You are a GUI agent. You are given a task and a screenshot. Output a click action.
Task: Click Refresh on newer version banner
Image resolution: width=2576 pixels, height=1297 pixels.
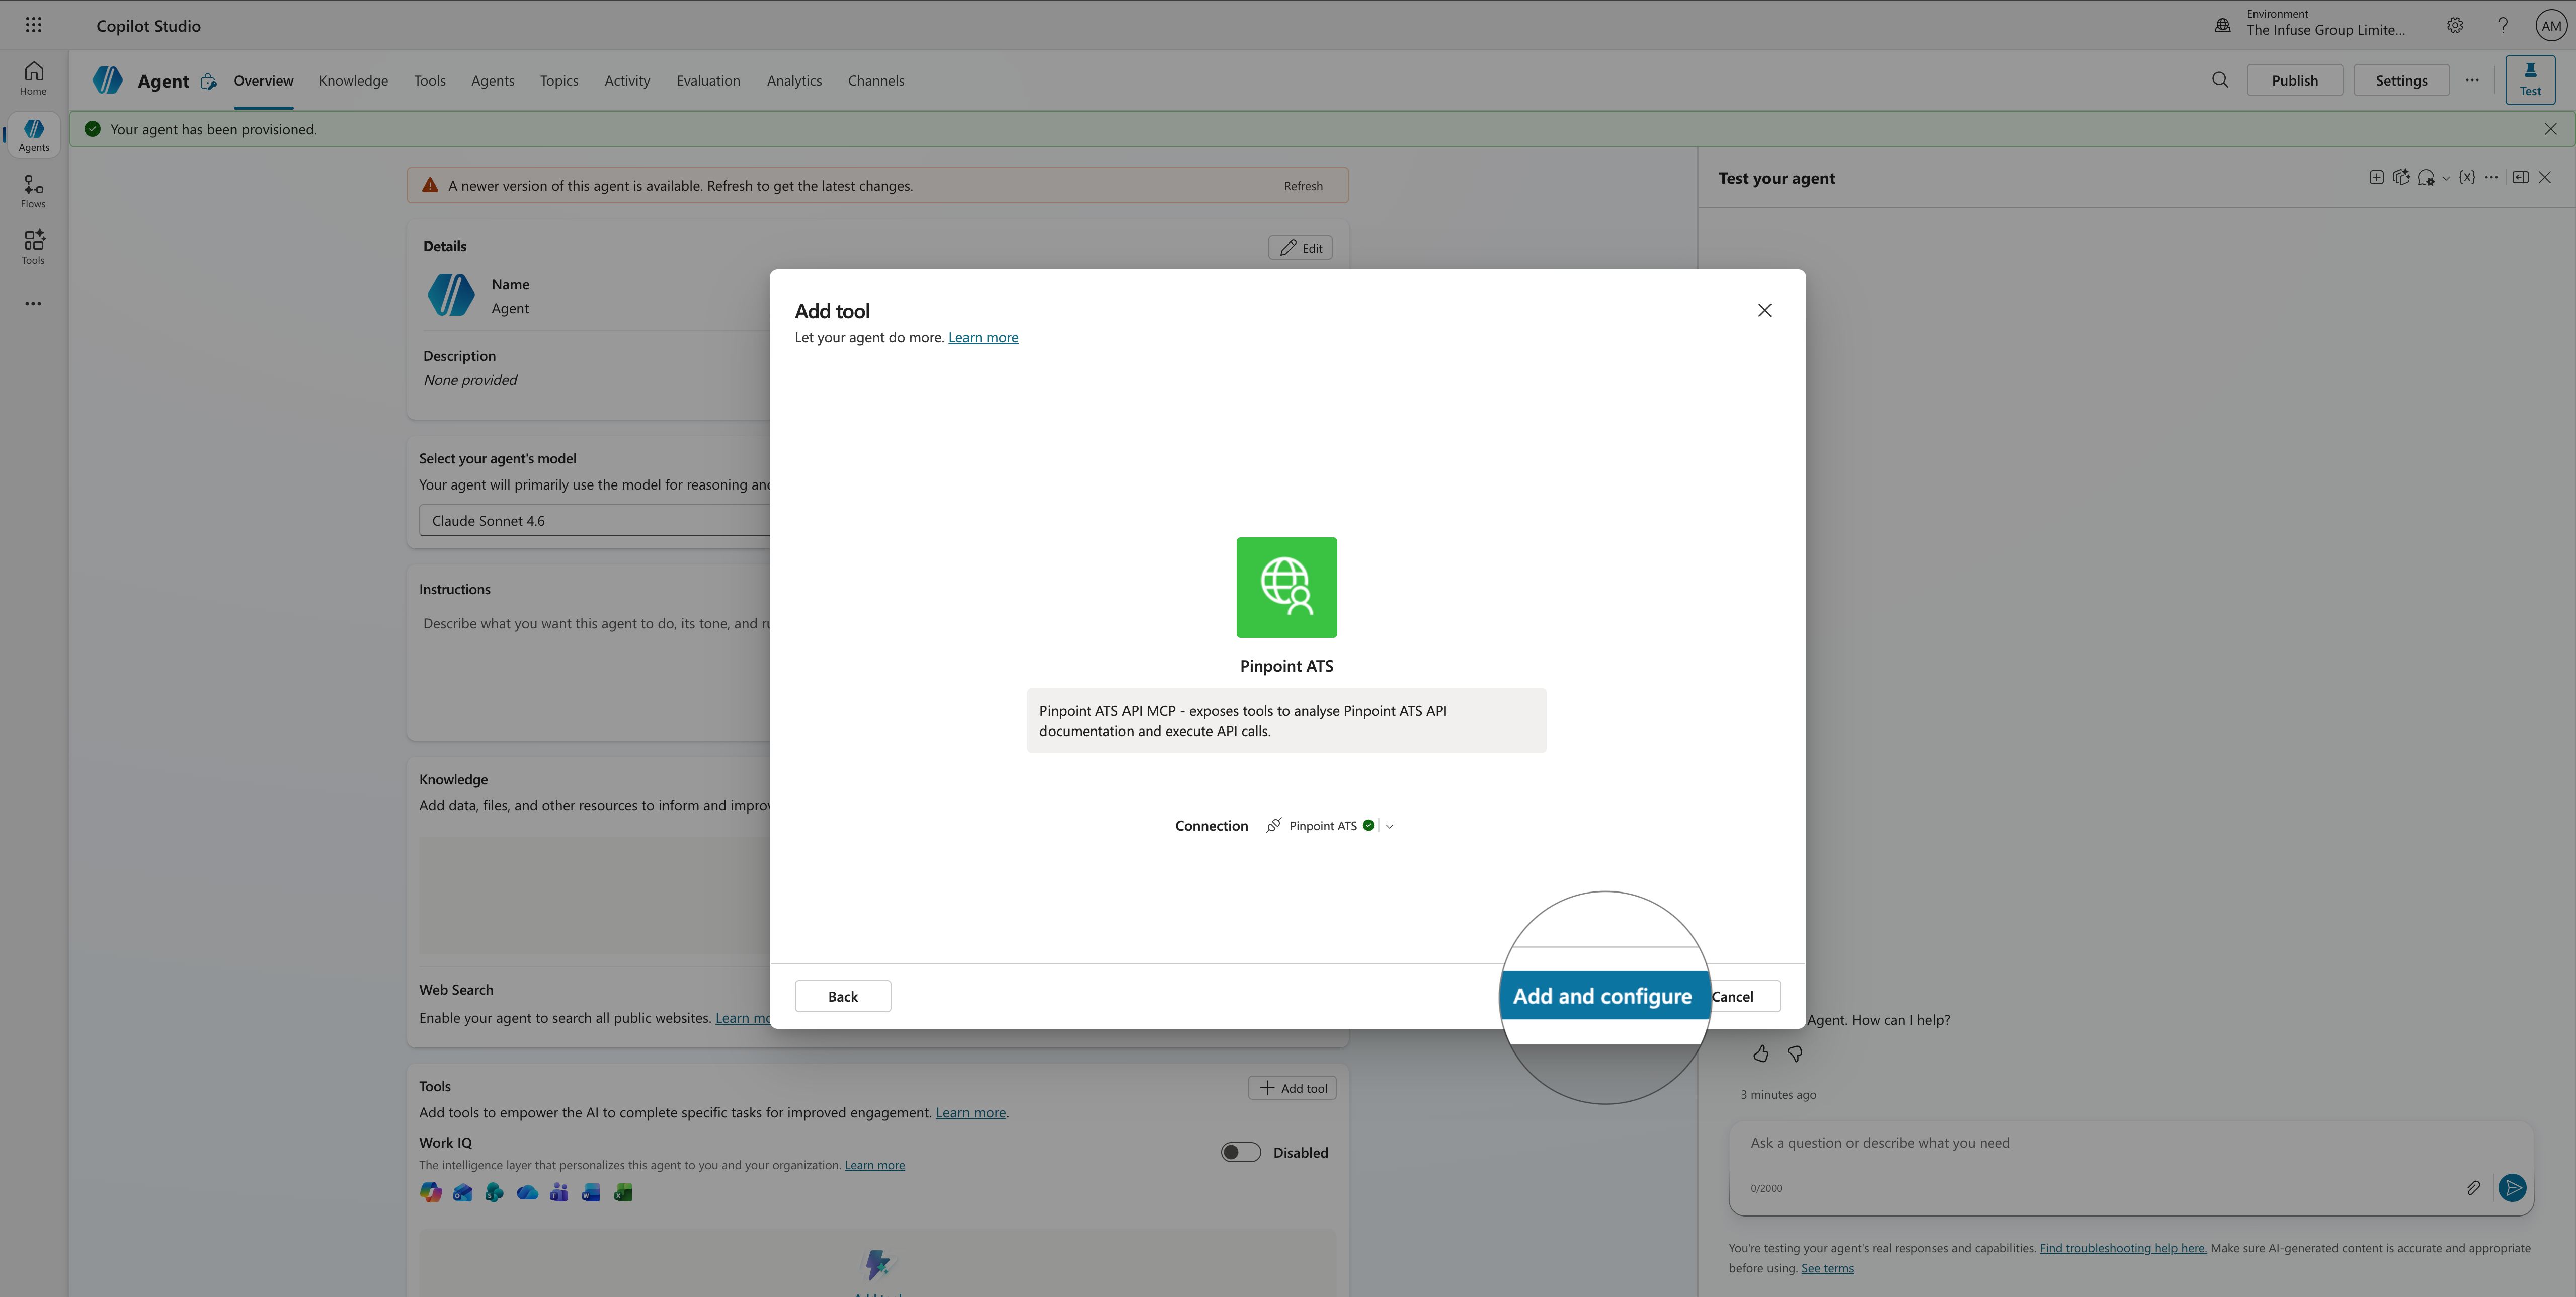[x=1303, y=186]
